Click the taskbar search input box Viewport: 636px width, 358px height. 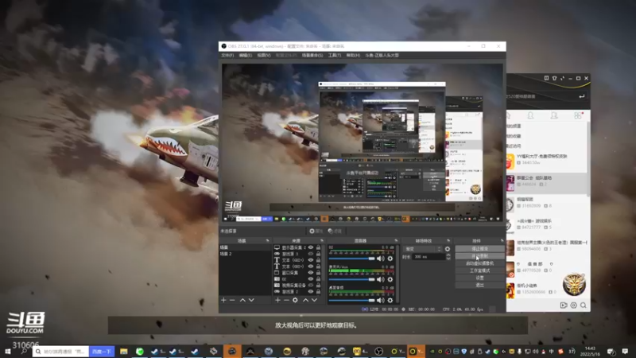(x=61, y=352)
